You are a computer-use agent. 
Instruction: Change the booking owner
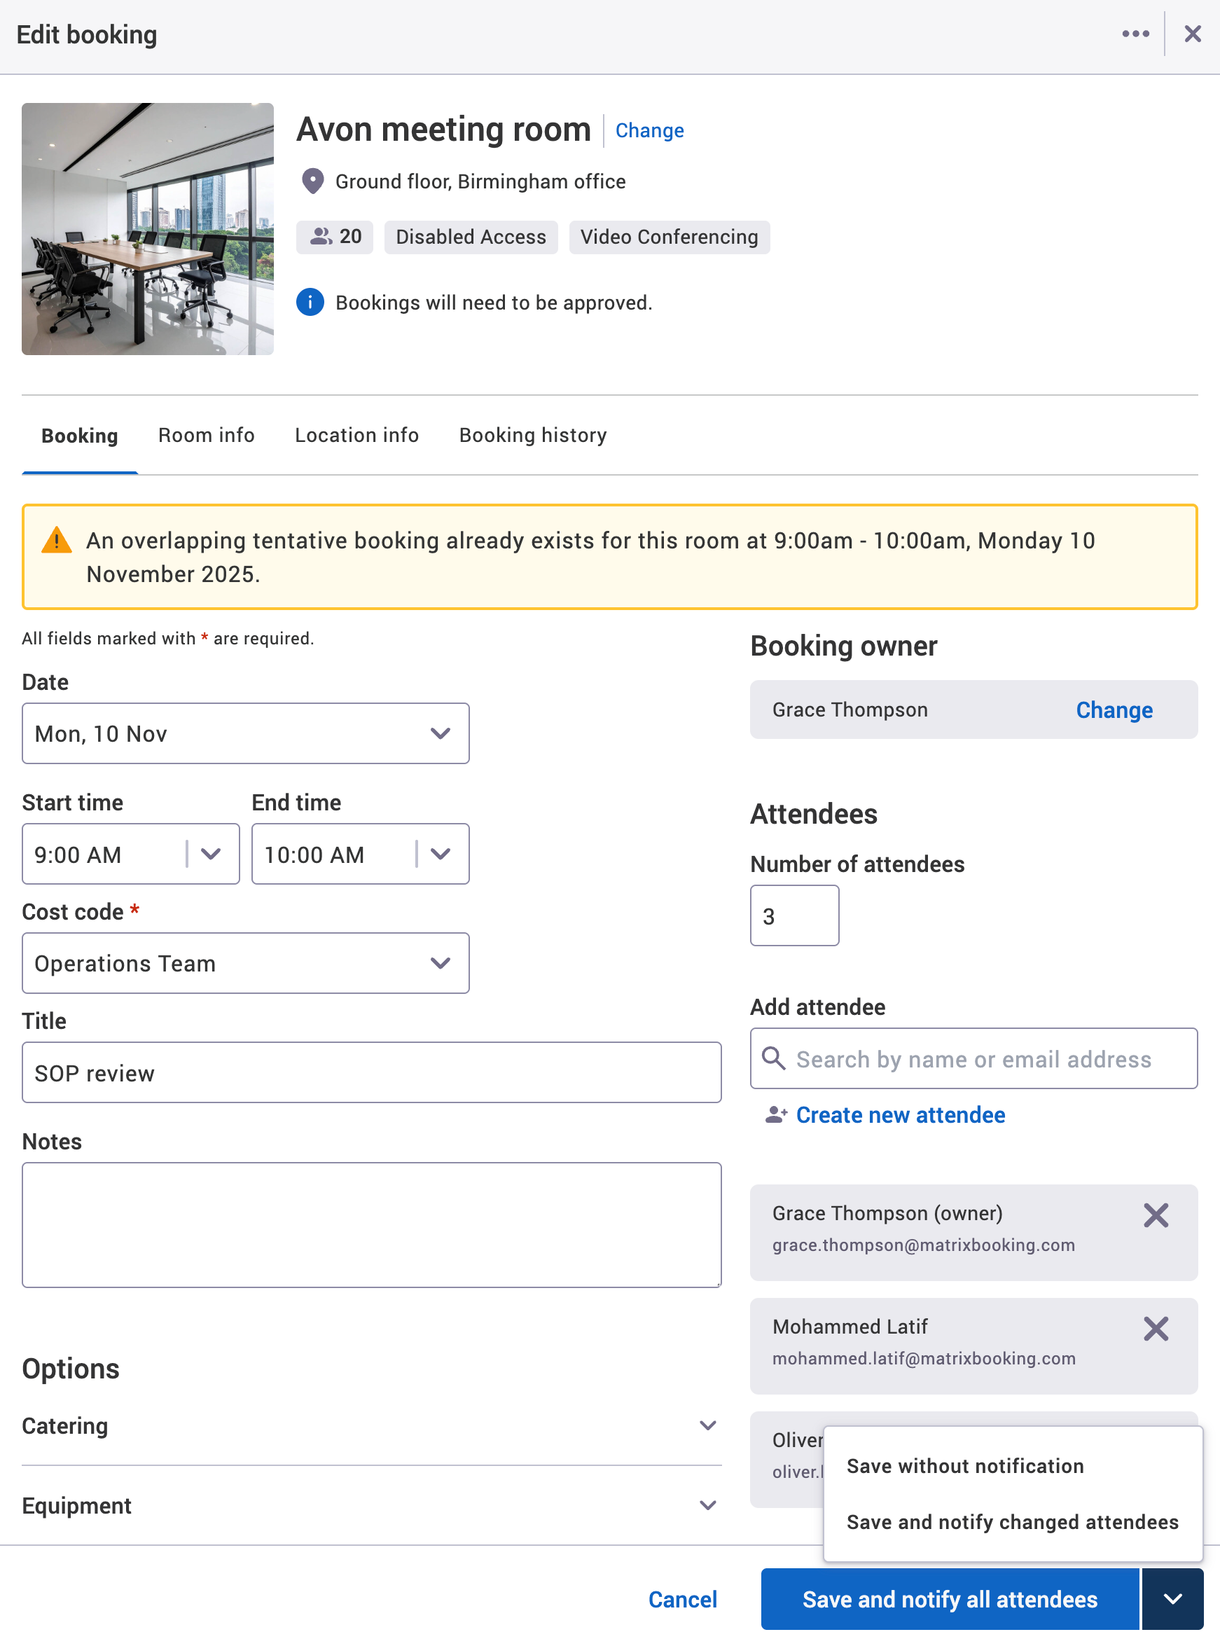coord(1114,710)
